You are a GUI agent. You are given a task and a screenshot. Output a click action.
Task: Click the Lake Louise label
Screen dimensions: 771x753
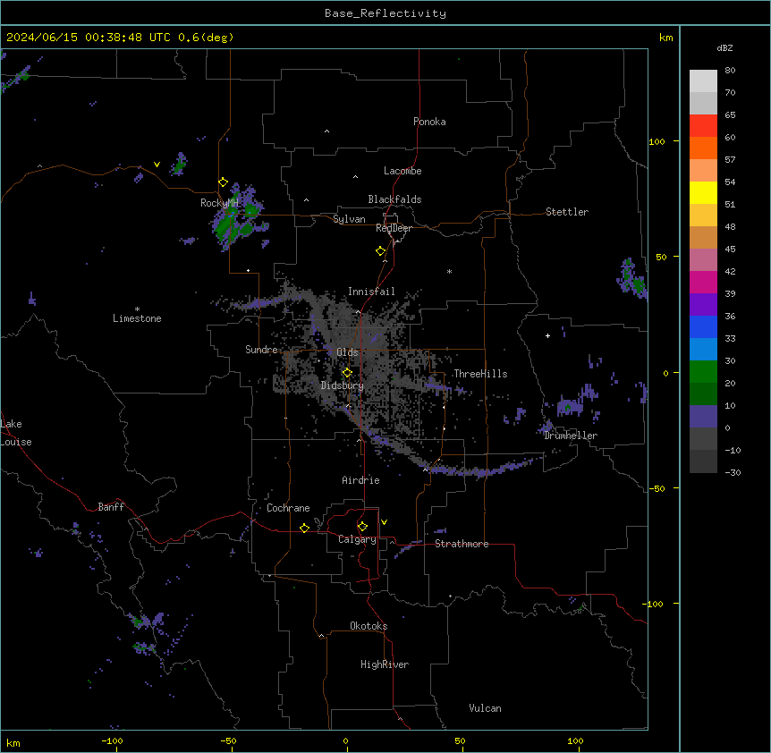coord(16,433)
